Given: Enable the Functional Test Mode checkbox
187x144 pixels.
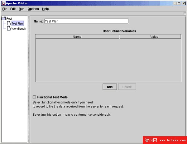Looking at the screenshot, I should [x=34, y=97].
